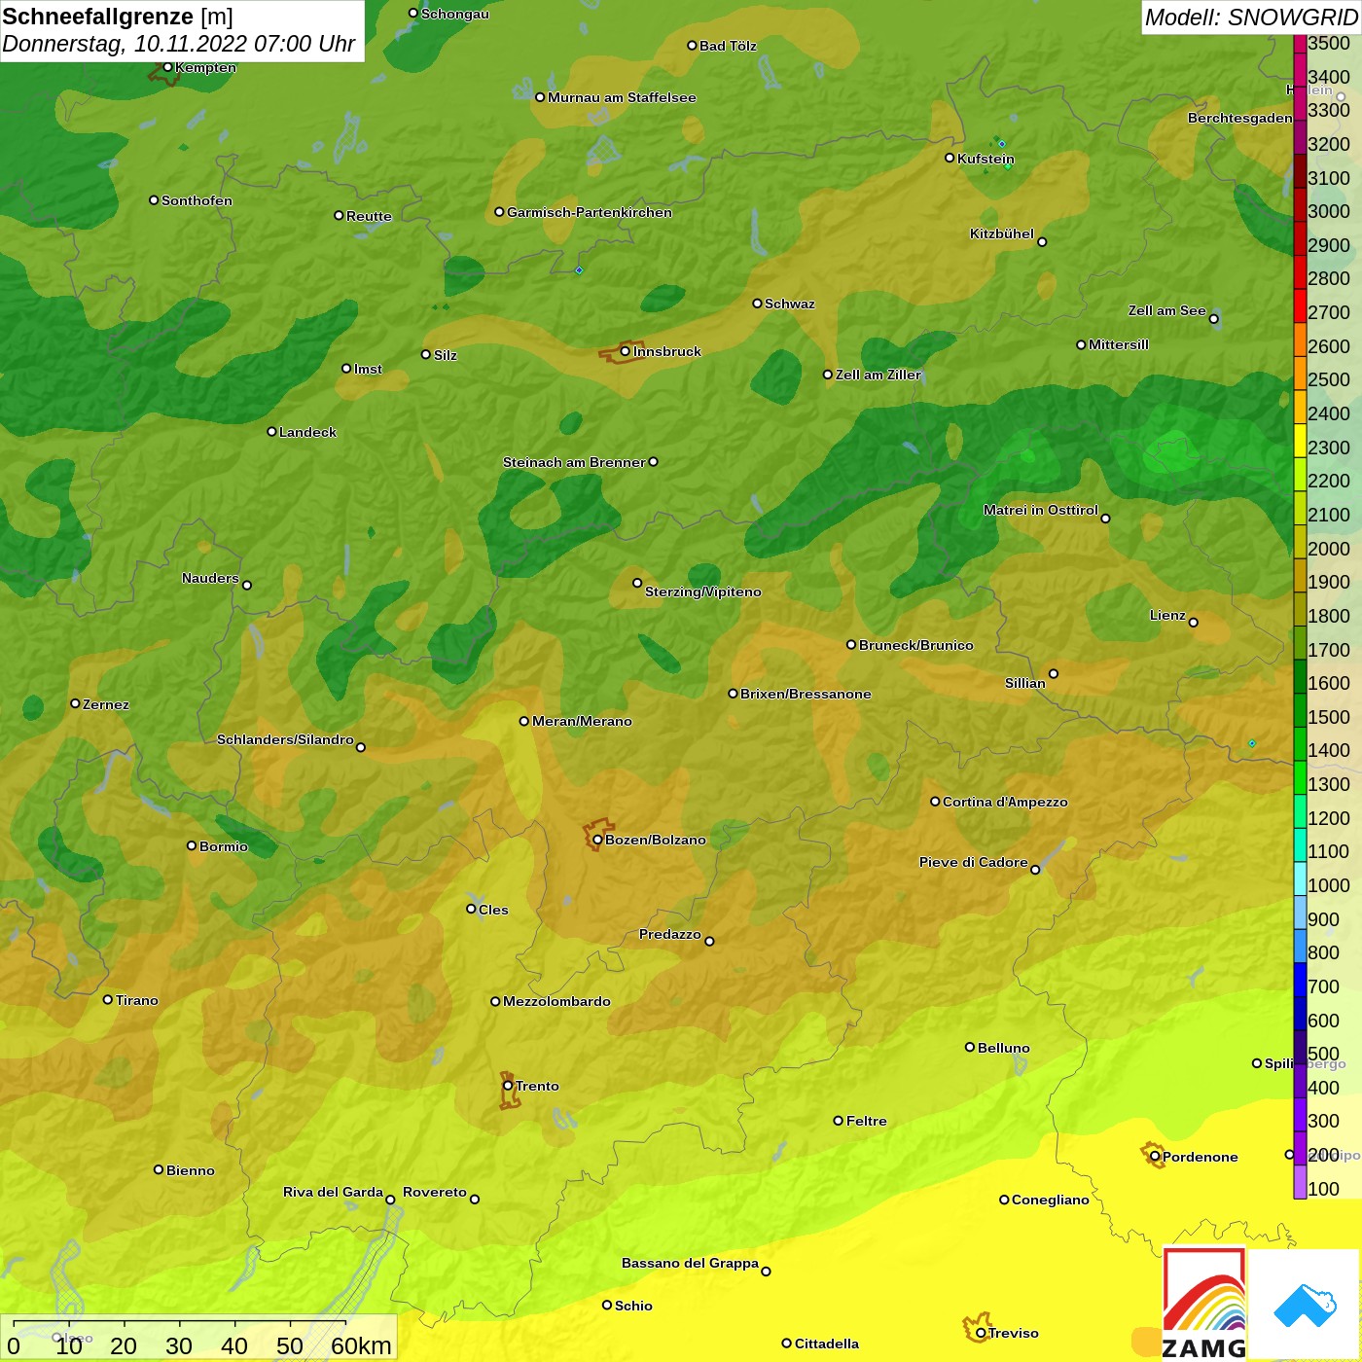Click the Matrei in Osttirol marker dot

[1105, 519]
